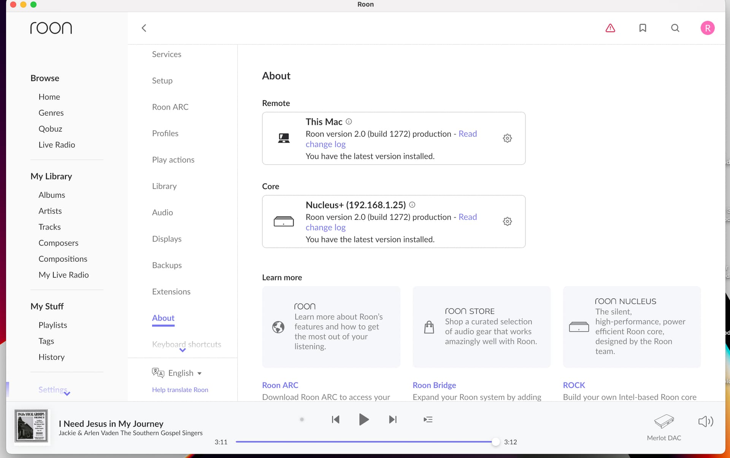The height and width of the screenshot is (458, 730).
Task: Click the track progress seek bar
Action: [x=364, y=442]
